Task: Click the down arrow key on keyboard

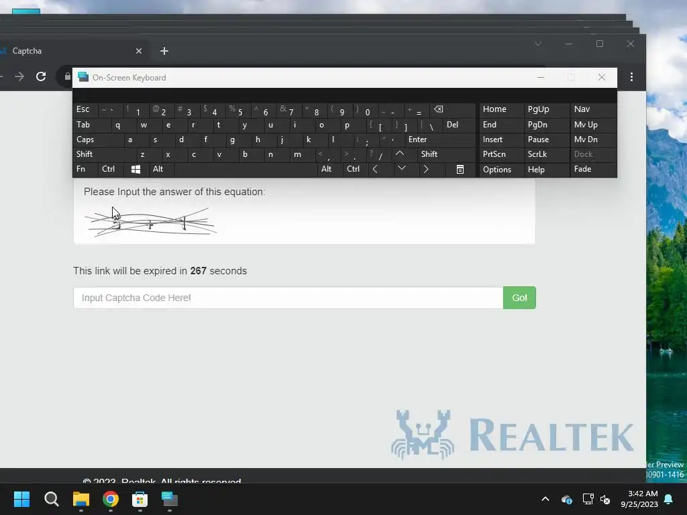Action: tap(401, 169)
